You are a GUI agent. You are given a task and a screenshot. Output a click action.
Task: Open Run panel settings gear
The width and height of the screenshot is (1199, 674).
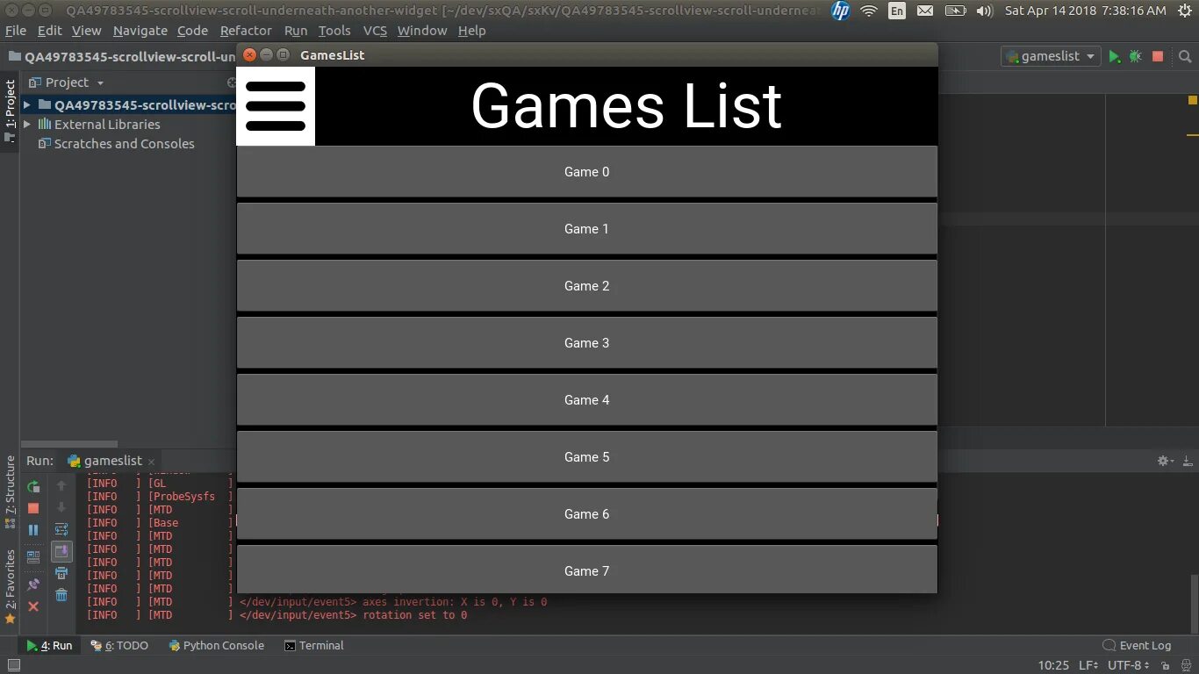(1165, 461)
